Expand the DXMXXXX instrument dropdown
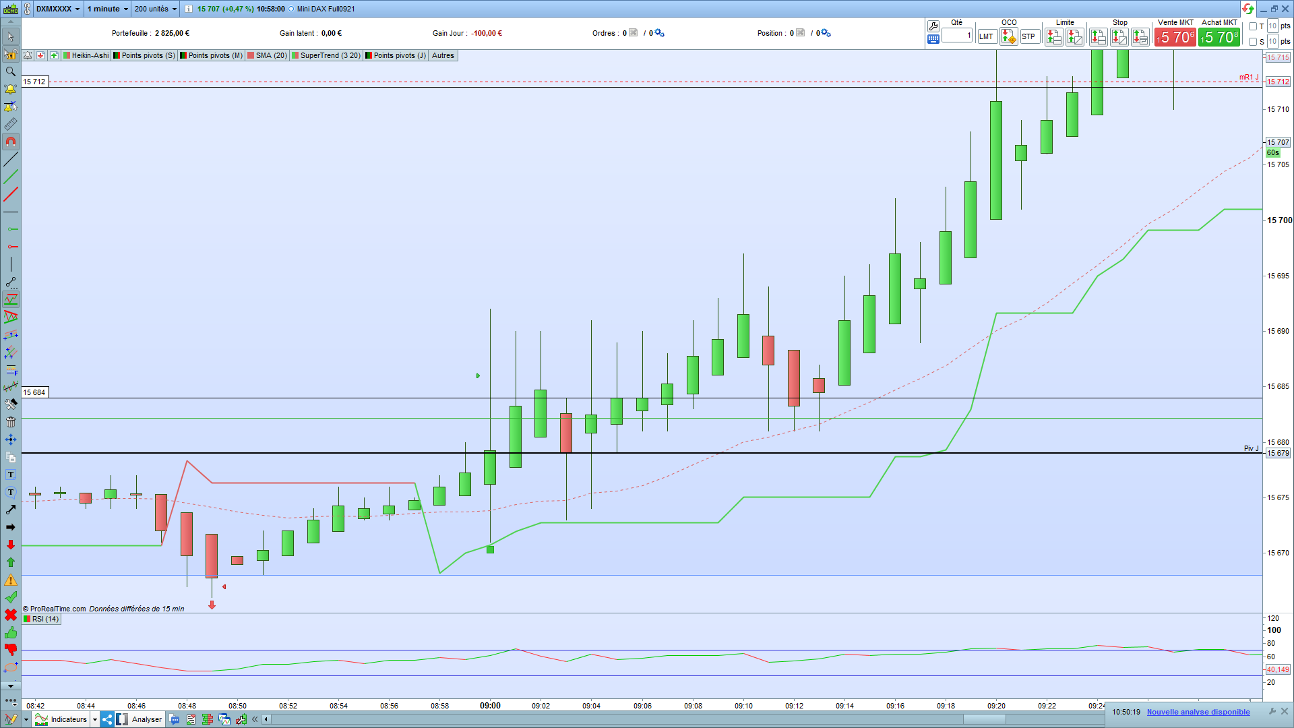Screen dimensions: 1294x728 click(57, 9)
